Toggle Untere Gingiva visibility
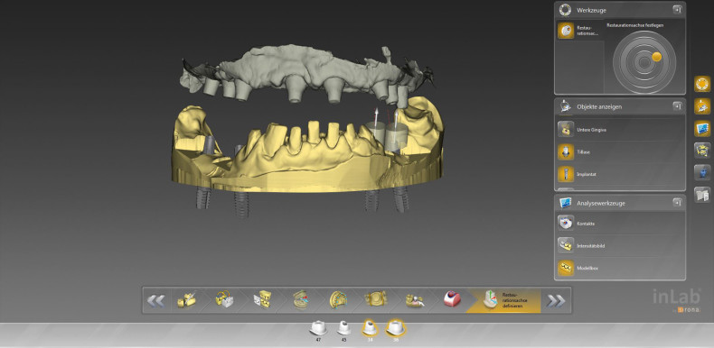714x348 pixels. (621, 130)
